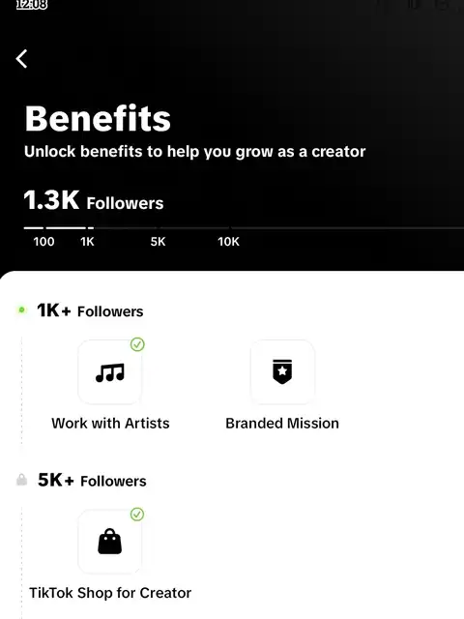The image size is (464, 619).
Task: Tap the follower progress bar
Action: coord(244,228)
